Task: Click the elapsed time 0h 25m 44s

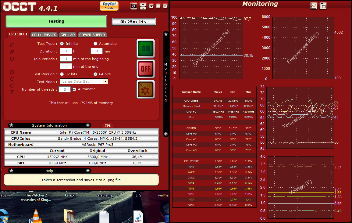Action: tap(133, 22)
